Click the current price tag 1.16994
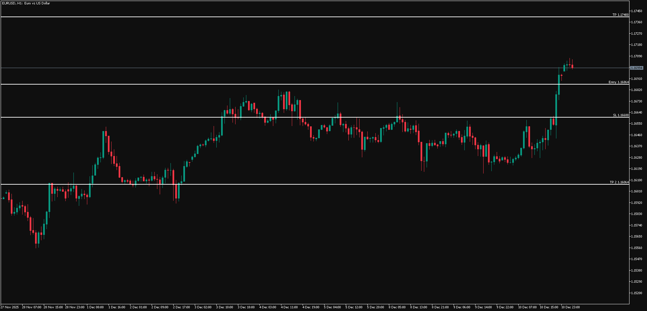 coord(637,68)
